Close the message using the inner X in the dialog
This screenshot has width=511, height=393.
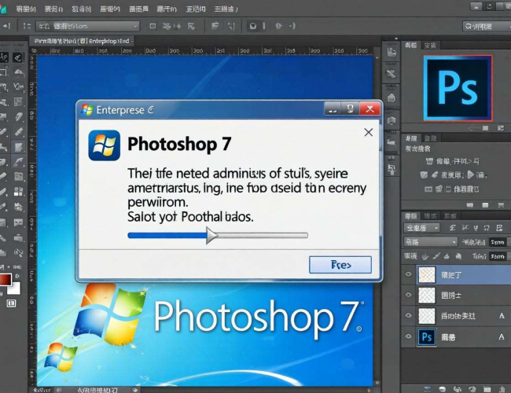369,132
